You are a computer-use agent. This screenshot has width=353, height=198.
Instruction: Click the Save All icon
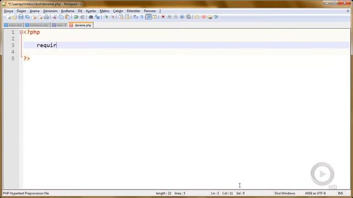27,17
